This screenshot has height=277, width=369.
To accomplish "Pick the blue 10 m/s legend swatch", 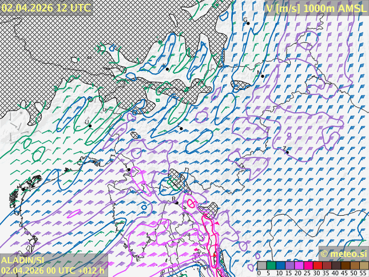I will (x=280, y=266).
